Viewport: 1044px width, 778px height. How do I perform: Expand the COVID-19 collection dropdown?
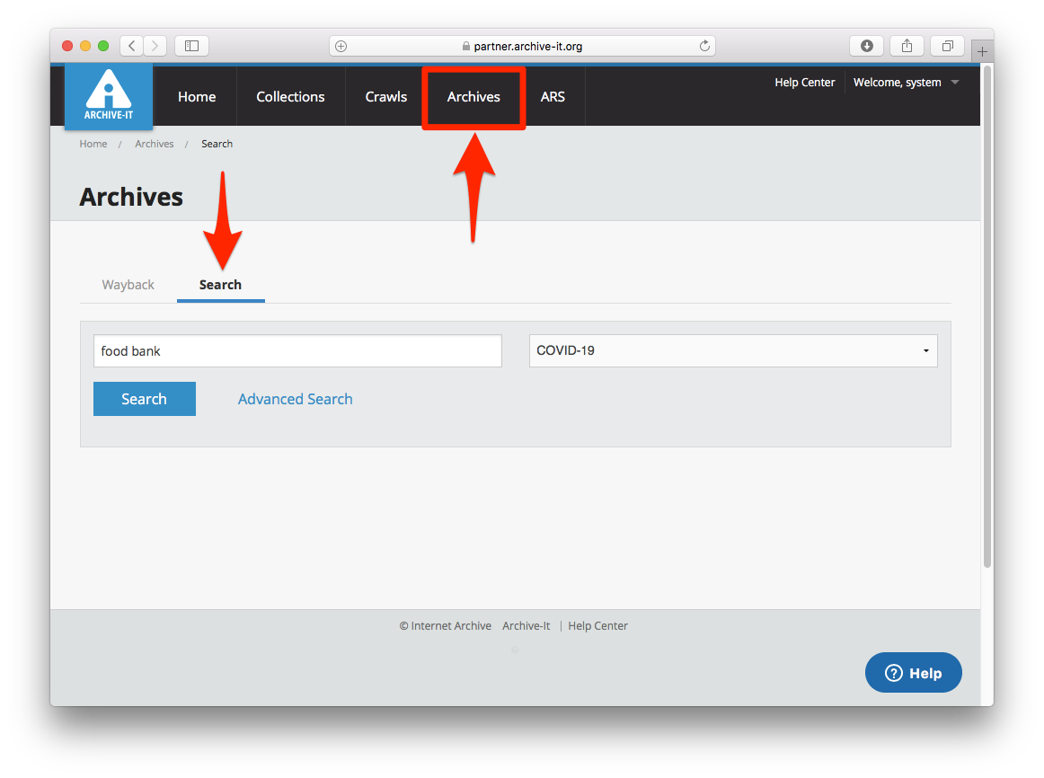coord(732,351)
